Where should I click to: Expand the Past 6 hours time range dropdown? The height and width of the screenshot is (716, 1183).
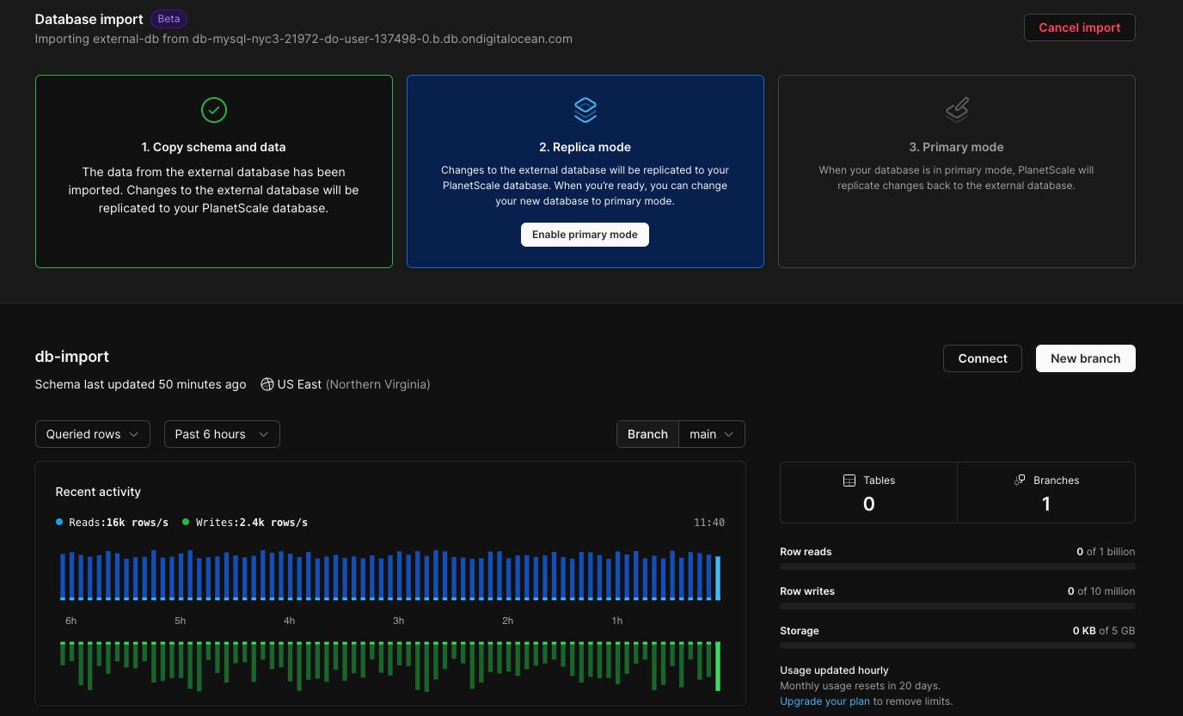(222, 434)
